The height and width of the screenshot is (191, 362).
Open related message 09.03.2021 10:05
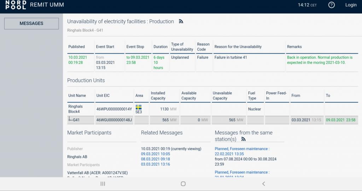tap(156, 154)
